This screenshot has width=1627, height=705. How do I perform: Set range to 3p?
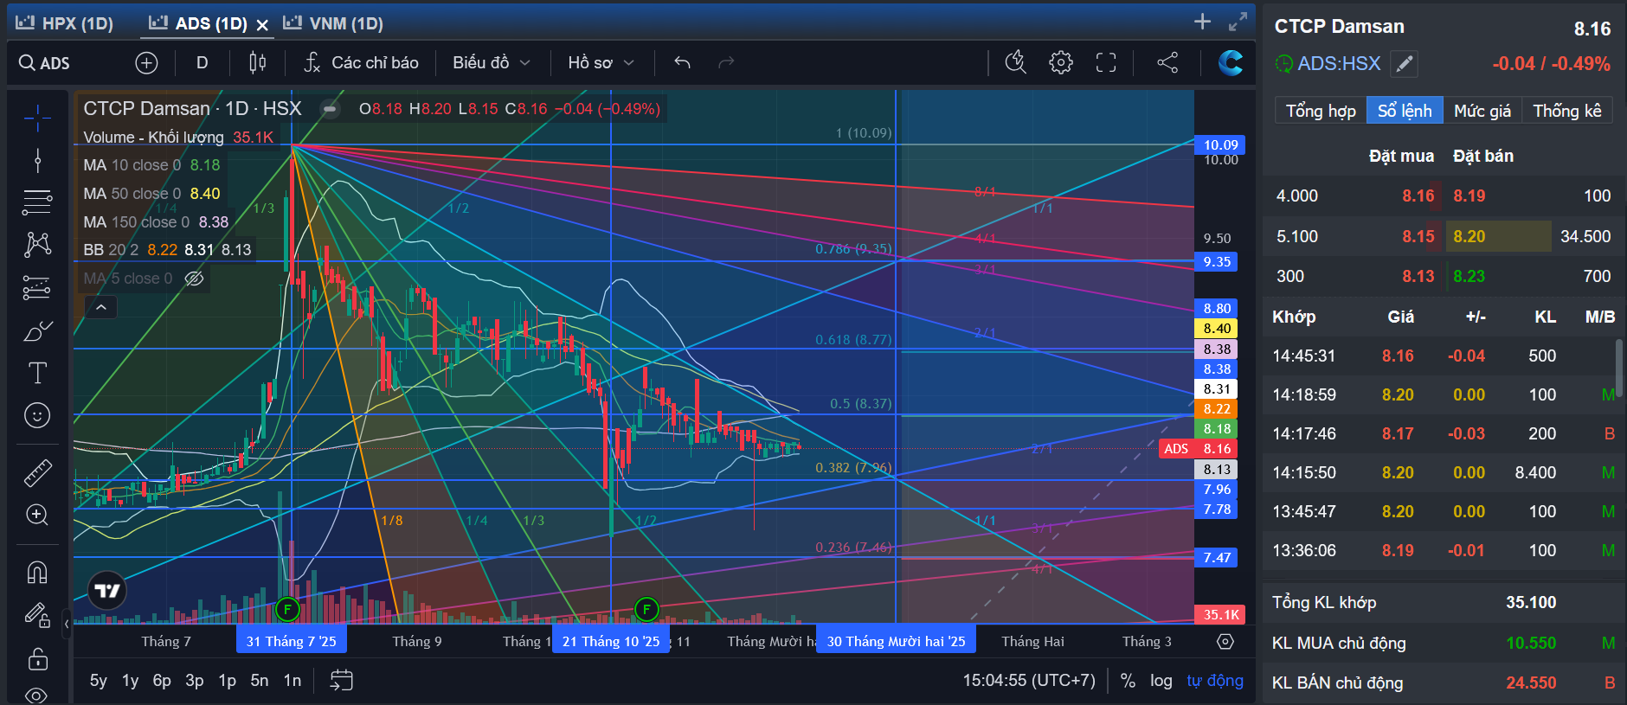coord(195,681)
